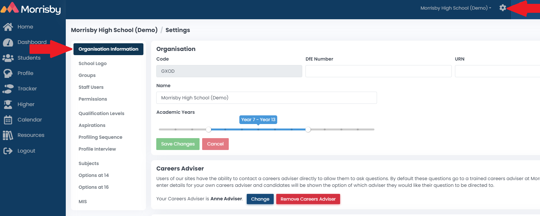Click Remove Careers Adviser button
Screen dimensions: 540x216
click(308, 199)
